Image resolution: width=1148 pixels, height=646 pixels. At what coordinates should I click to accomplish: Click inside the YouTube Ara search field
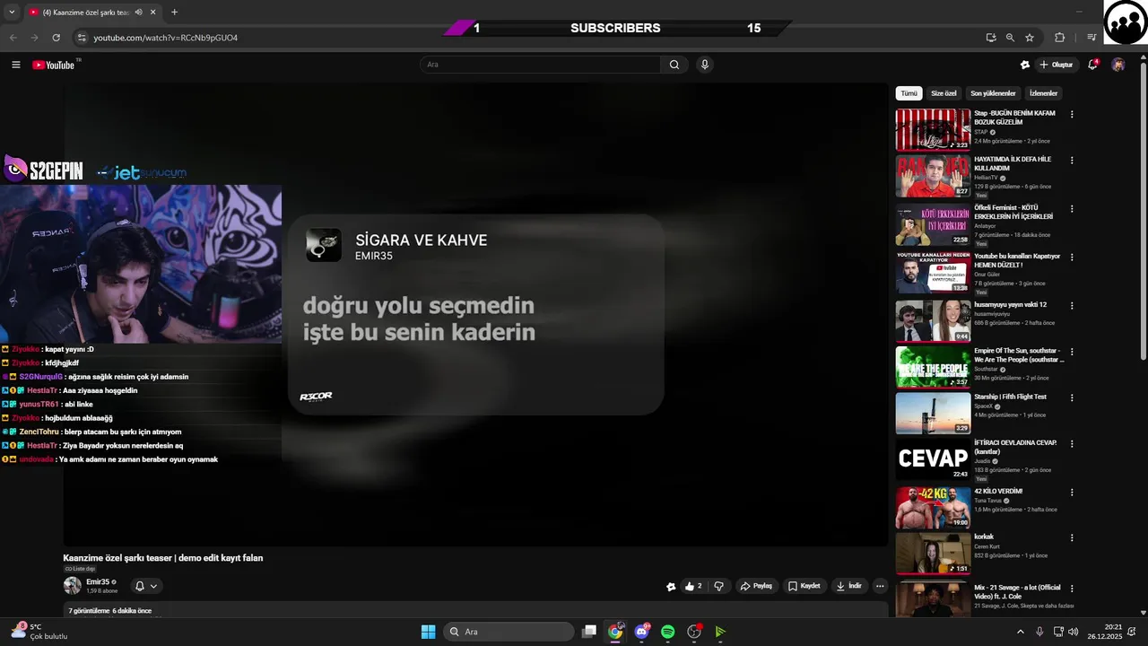541,65
